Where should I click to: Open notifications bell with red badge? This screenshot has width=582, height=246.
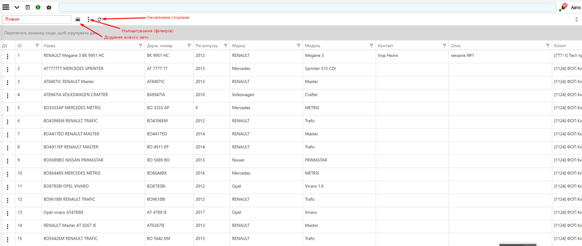[563, 7]
